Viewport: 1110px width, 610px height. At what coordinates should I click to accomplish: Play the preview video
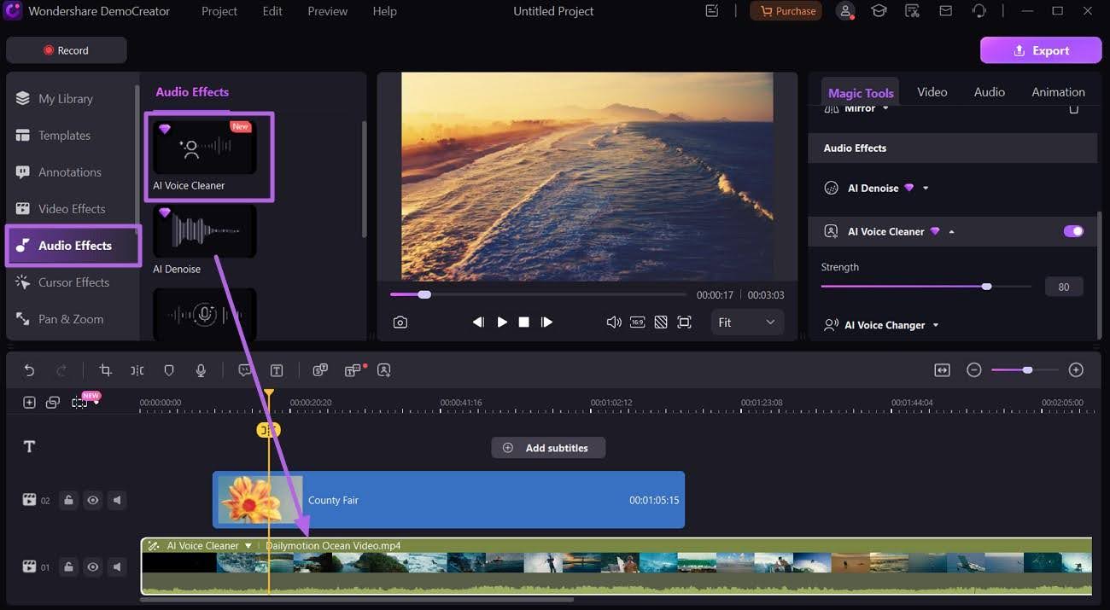pyautogui.click(x=502, y=322)
